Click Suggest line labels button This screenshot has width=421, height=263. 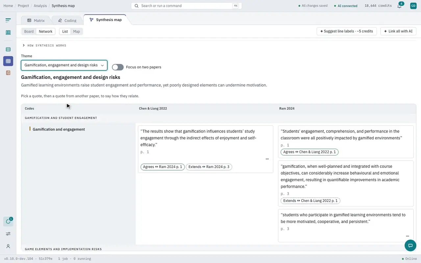pos(347,31)
